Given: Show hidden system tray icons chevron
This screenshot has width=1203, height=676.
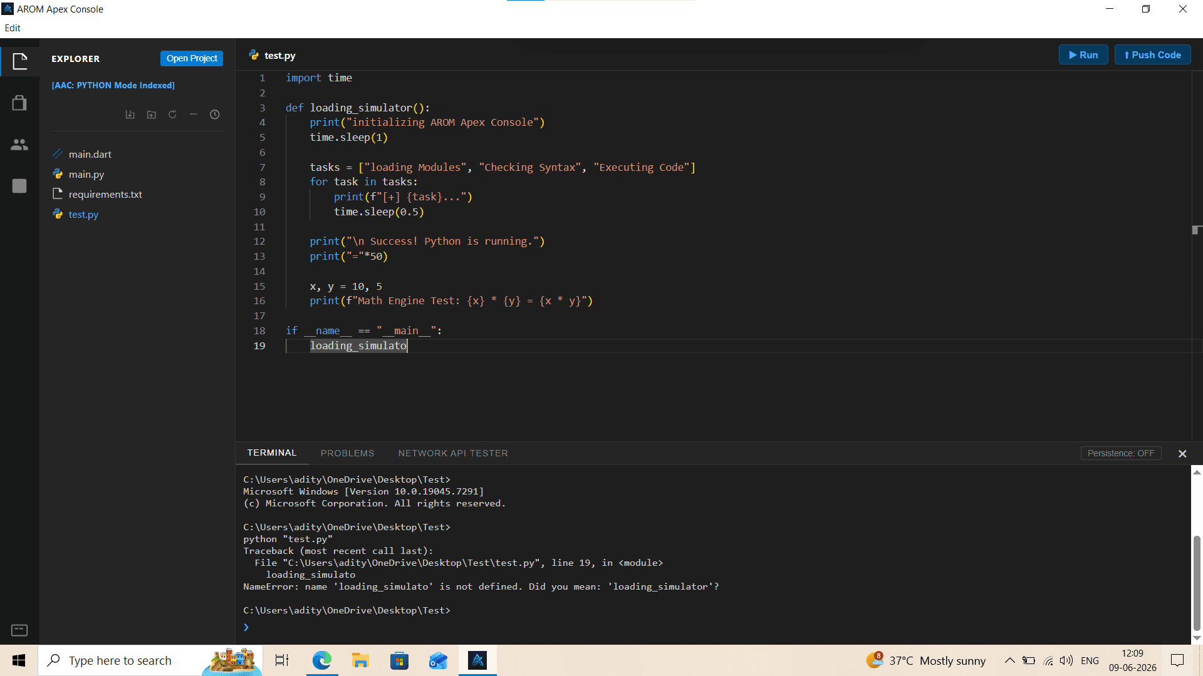Looking at the screenshot, I should [x=1009, y=660].
